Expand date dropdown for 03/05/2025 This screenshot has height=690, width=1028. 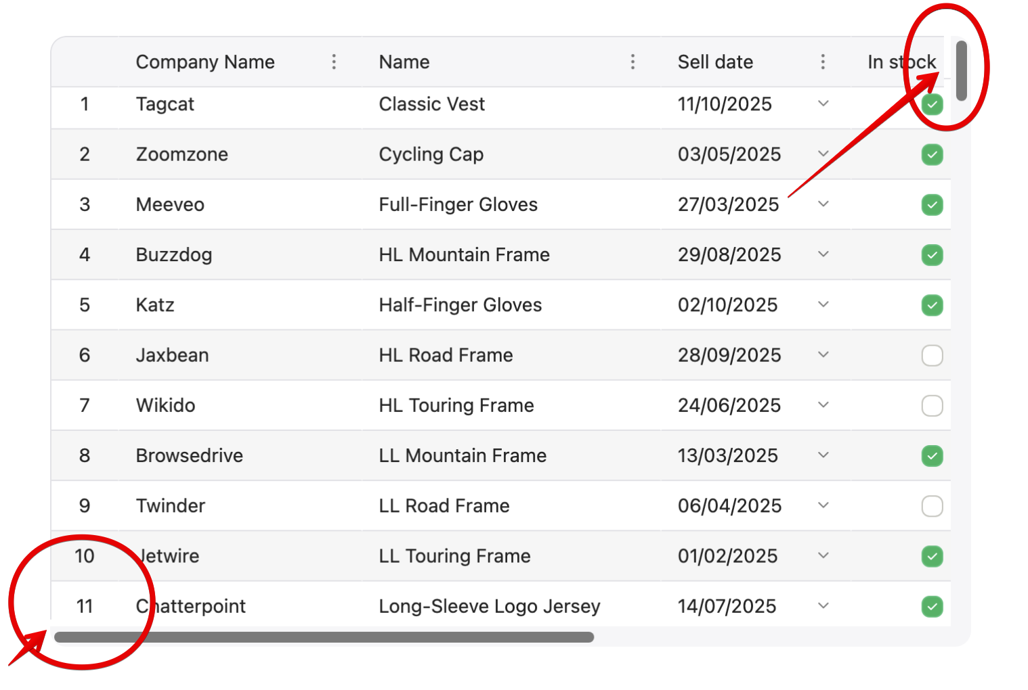click(x=823, y=154)
